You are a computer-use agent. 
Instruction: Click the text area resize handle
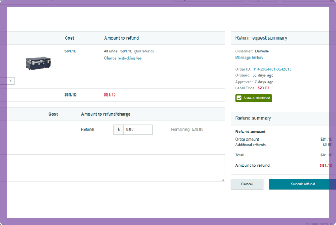(223, 179)
